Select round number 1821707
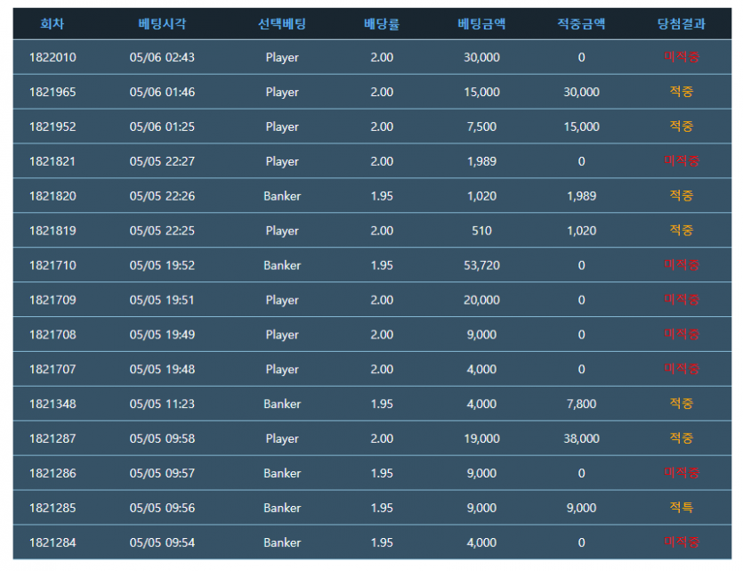The width and height of the screenshot is (743, 571). [52, 369]
